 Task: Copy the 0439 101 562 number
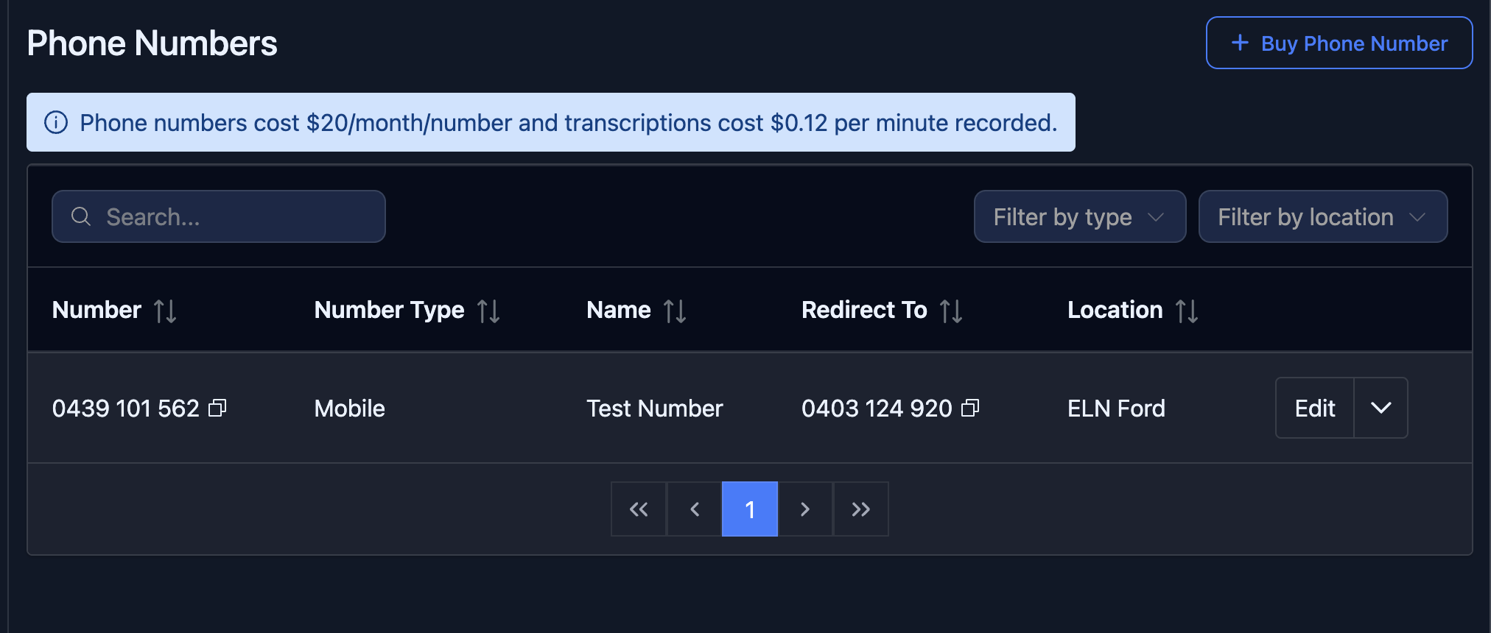pyautogui.click(x=217, y=408)
